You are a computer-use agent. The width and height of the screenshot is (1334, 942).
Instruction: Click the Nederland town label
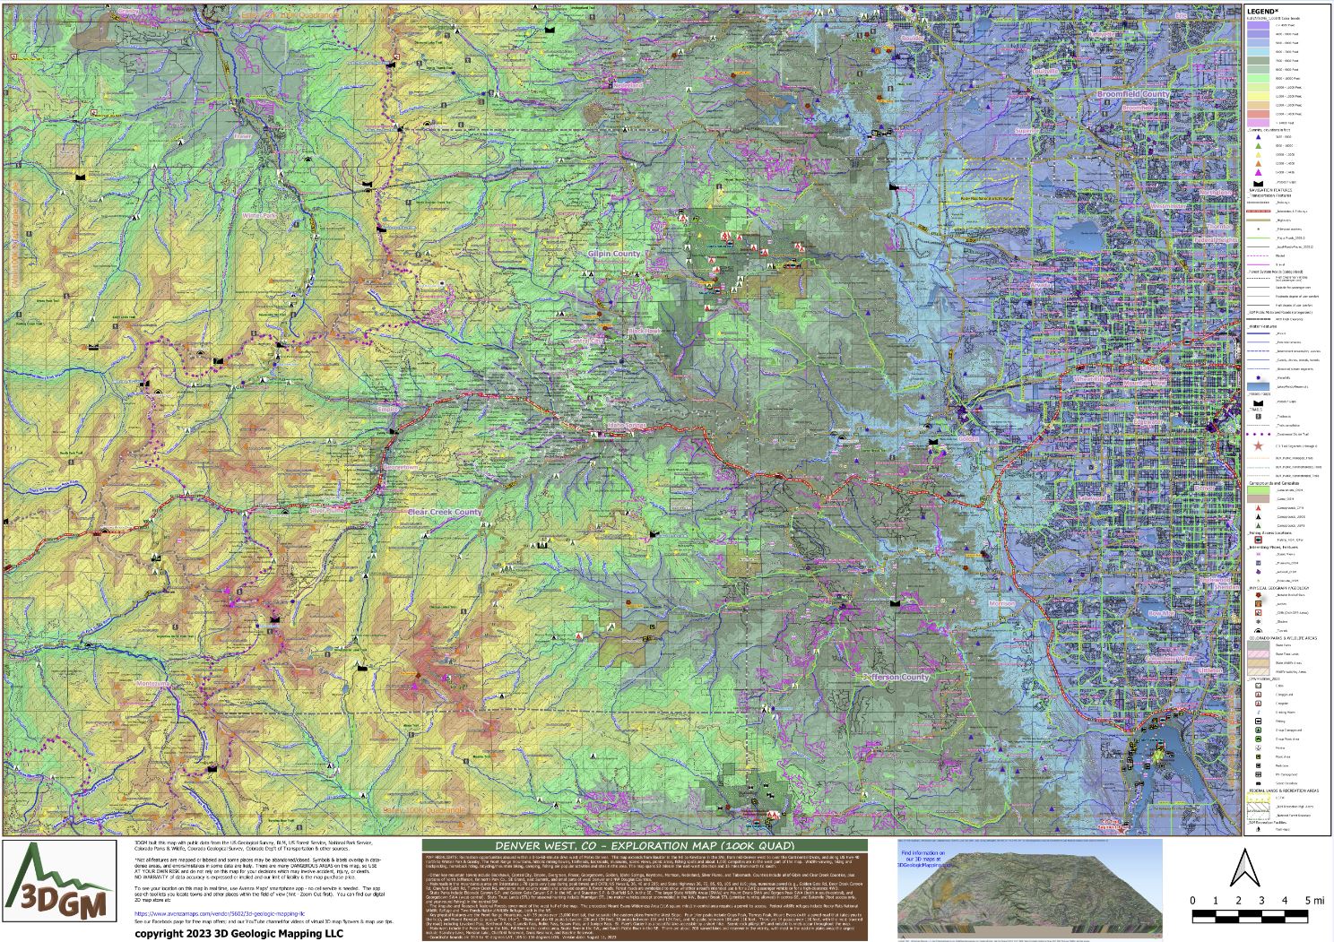628,85
